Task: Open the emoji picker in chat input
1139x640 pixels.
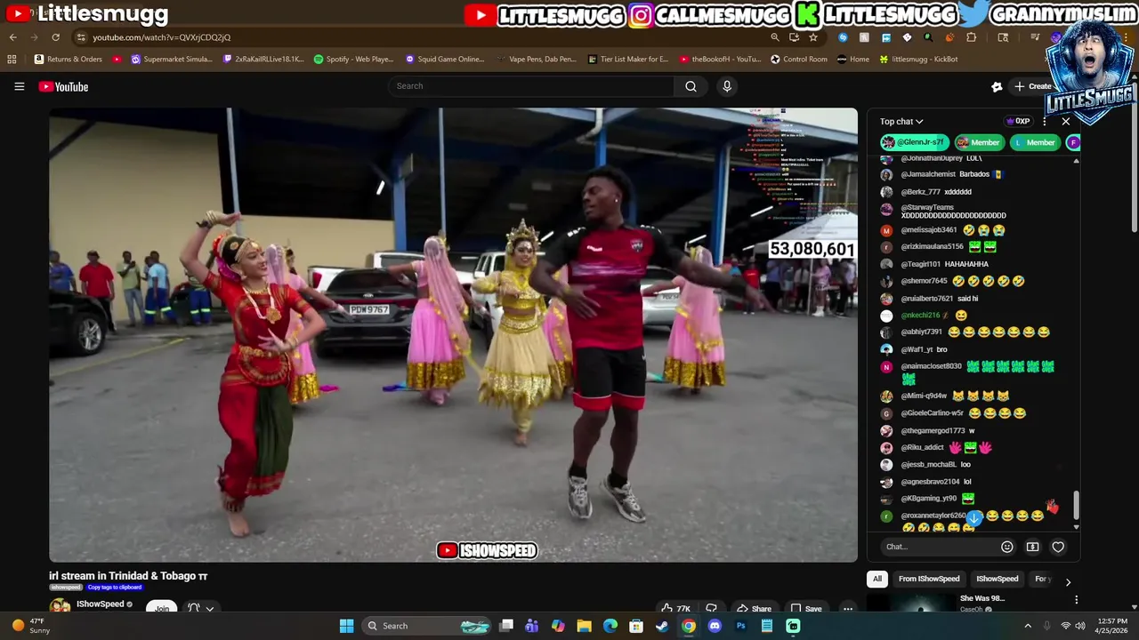Action: pos(1007,547)
